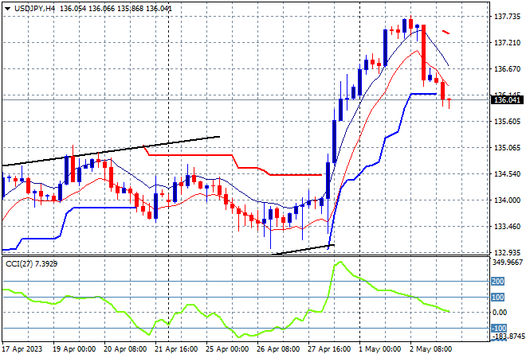Screen dimensions: 526x358
Task: Click the large red candle near 137.210
Action: click(x=424, y=53)
